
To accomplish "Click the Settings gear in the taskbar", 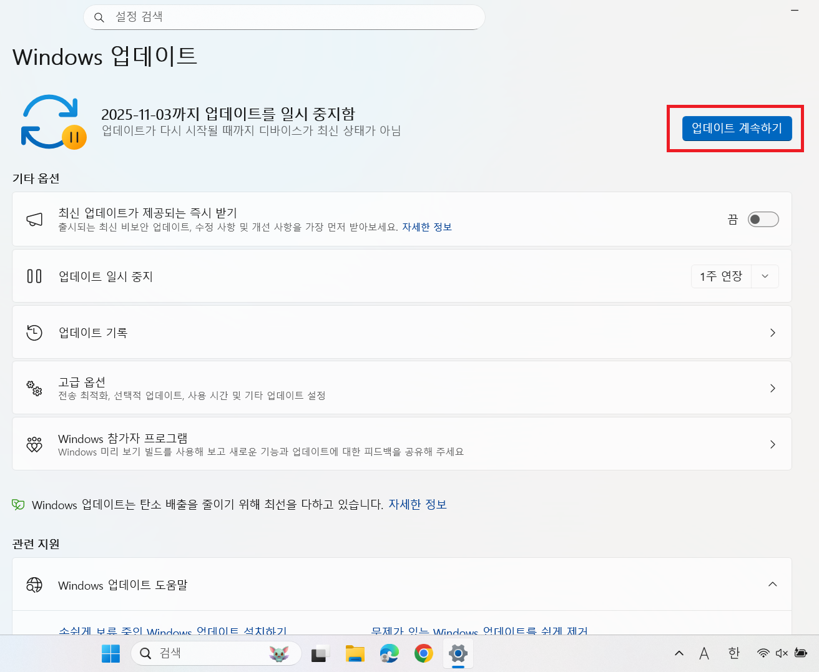I will click(x=458, y=653).
